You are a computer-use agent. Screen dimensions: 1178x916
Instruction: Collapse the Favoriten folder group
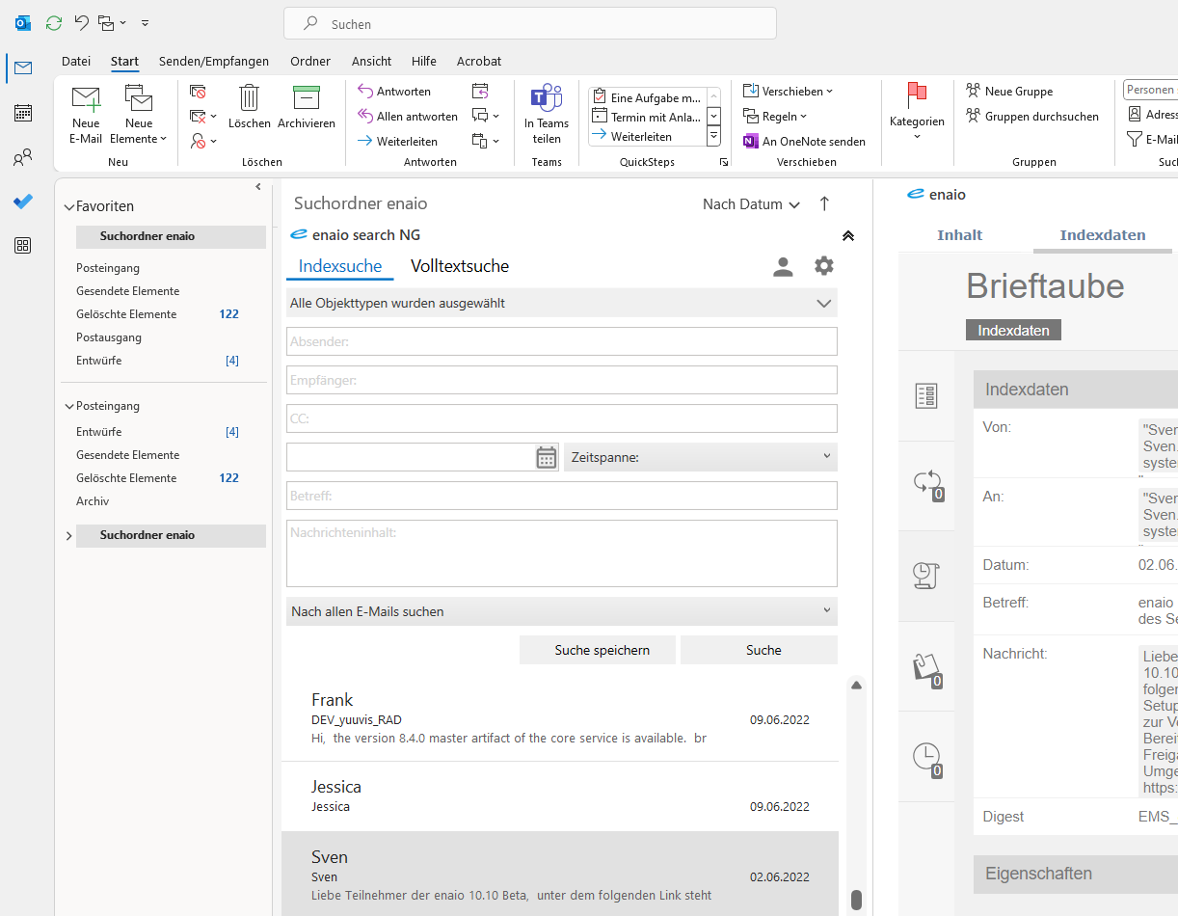click(x=68, y=206)
